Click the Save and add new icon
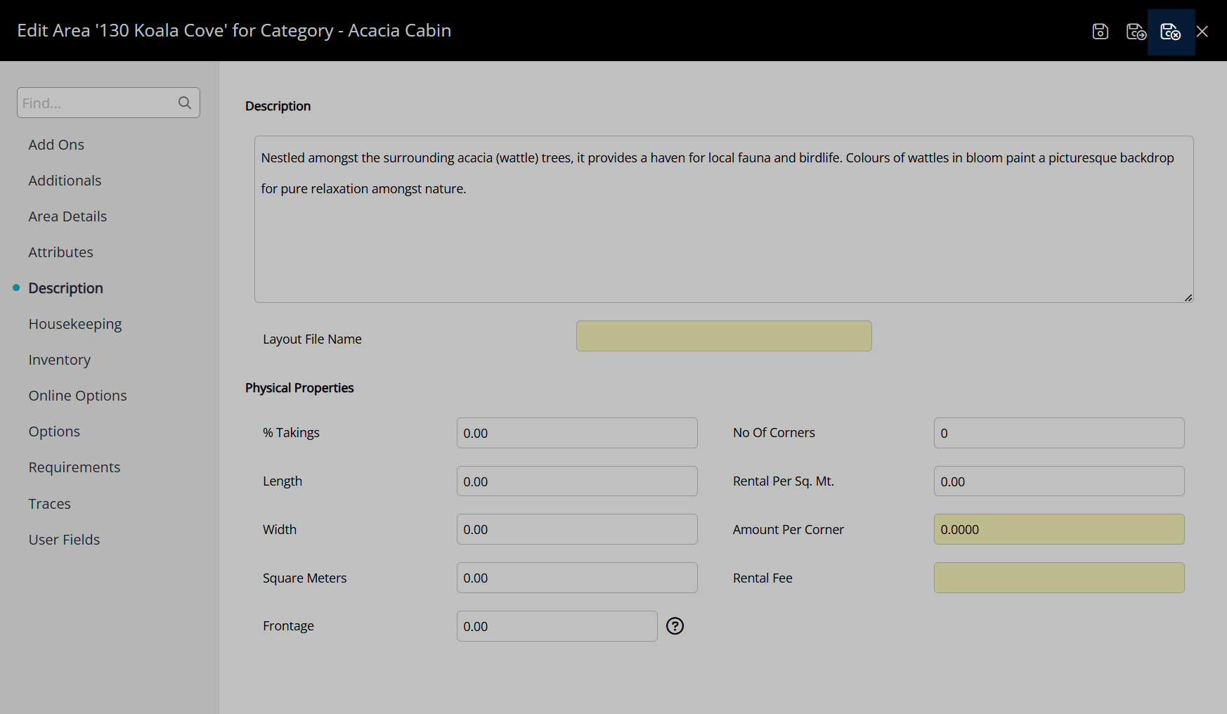Image resolution: width=1227 pixels, height=714 pixels. [x=1136, y=31]
